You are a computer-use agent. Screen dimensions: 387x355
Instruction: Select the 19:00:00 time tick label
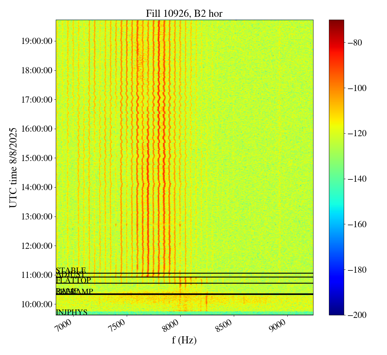(37, 41)
